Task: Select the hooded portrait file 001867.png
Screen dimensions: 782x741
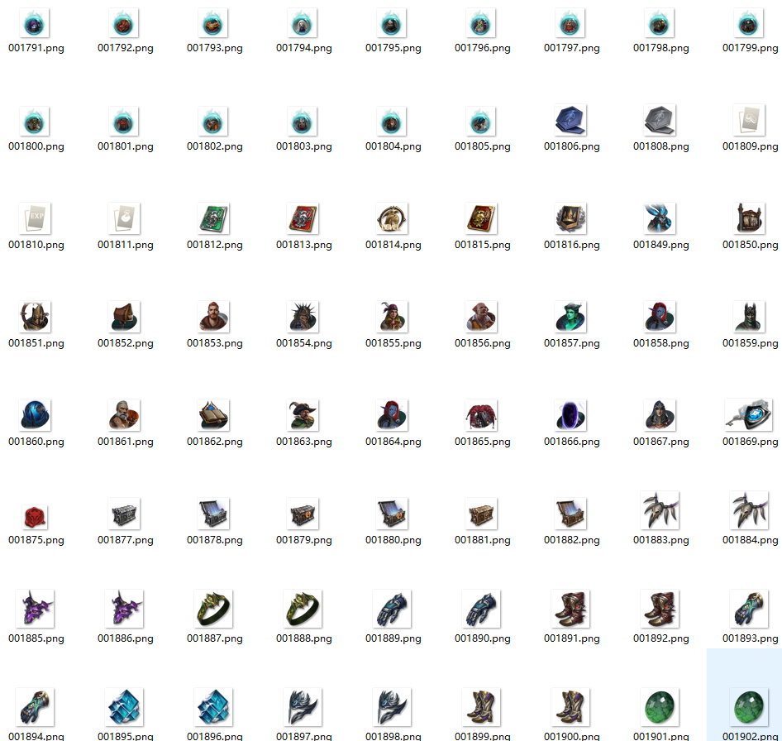Action: coord(660,415)
